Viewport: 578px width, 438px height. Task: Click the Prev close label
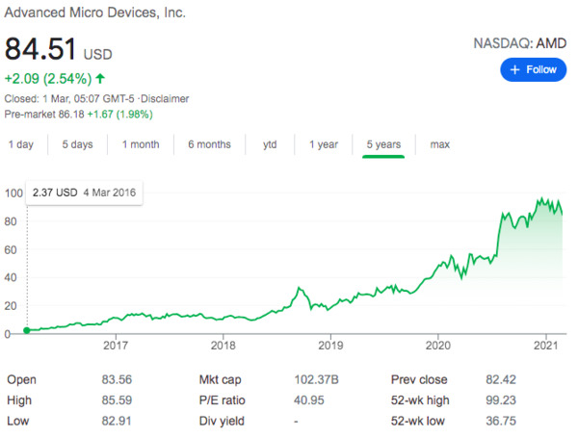click(419, 379)
